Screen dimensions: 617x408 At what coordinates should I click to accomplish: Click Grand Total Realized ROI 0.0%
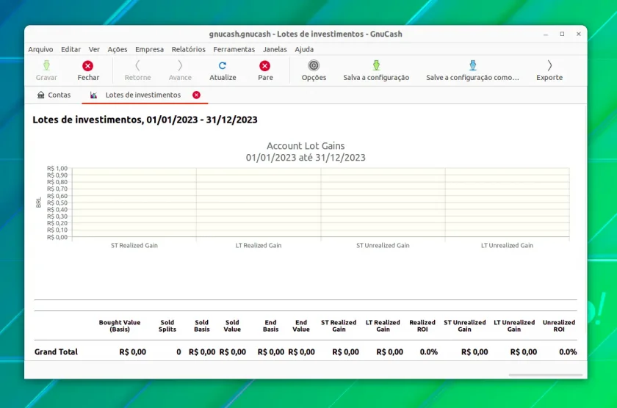pos(428,351)
